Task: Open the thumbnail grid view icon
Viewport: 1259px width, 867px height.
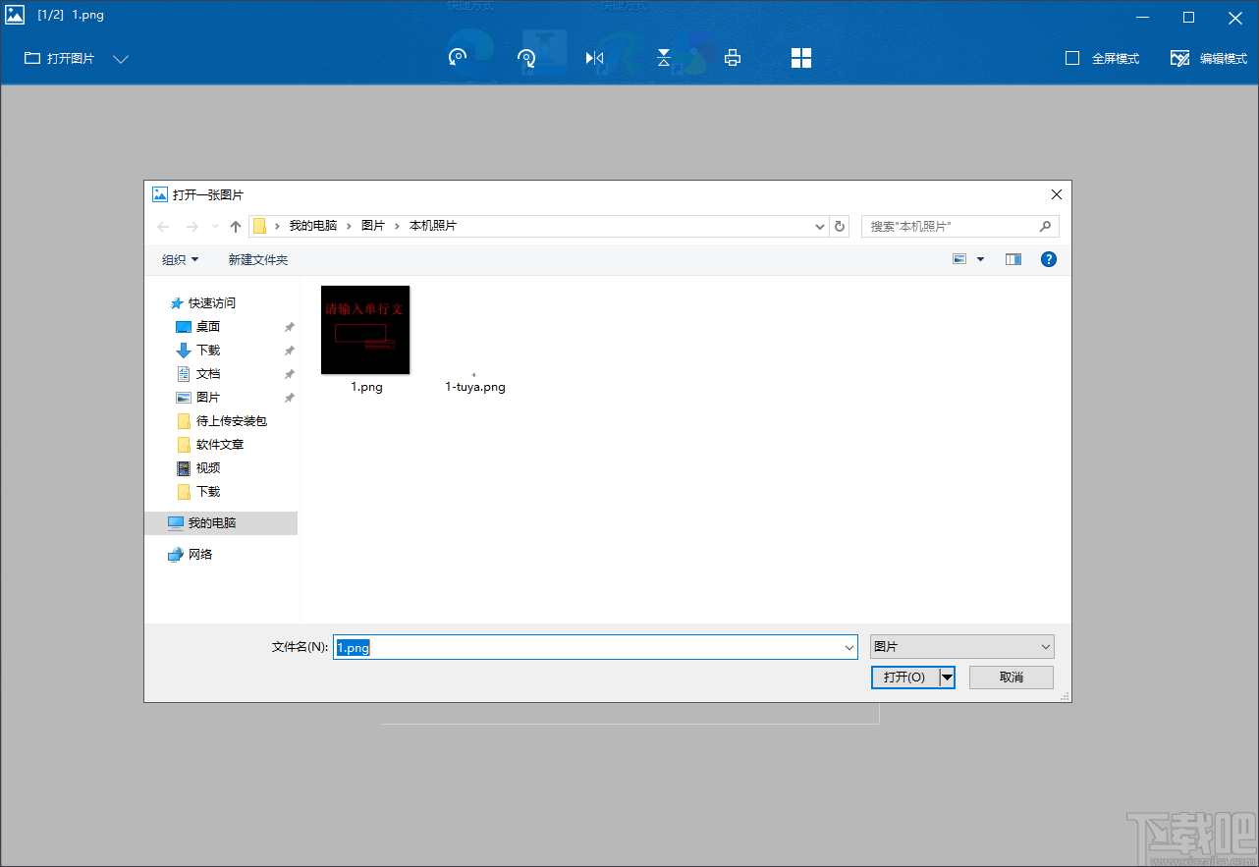Action: [801, 58]
